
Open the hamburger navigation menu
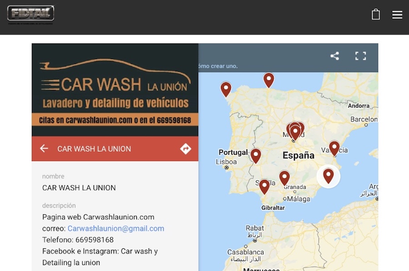click(397, 15)
